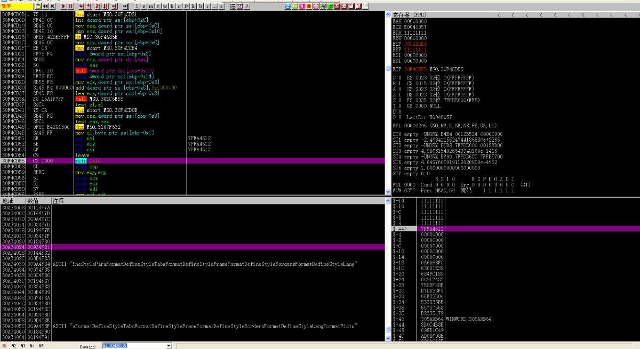Click the M5 button in status bar
Image resolution: width=640 pixels, height=349 pixels.
tap(41, 346)
